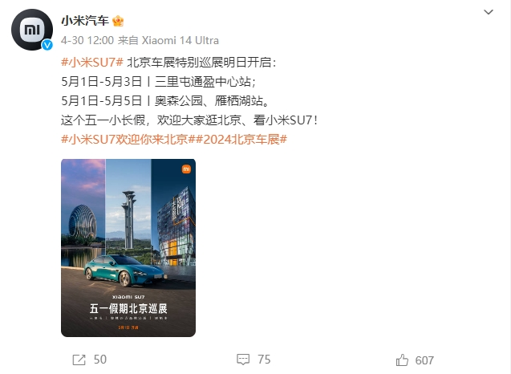
Task: Click the blue verified badge on avatar
Action: pyautogui.click(x=47, y=45)
